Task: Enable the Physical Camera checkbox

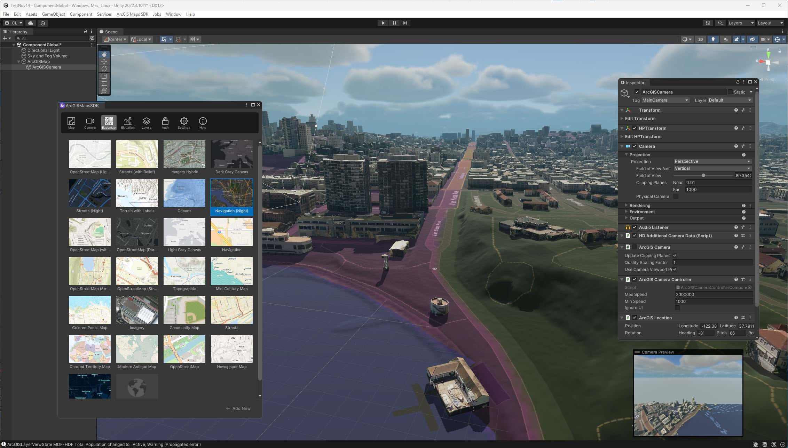Action: (x=676, y=196)
